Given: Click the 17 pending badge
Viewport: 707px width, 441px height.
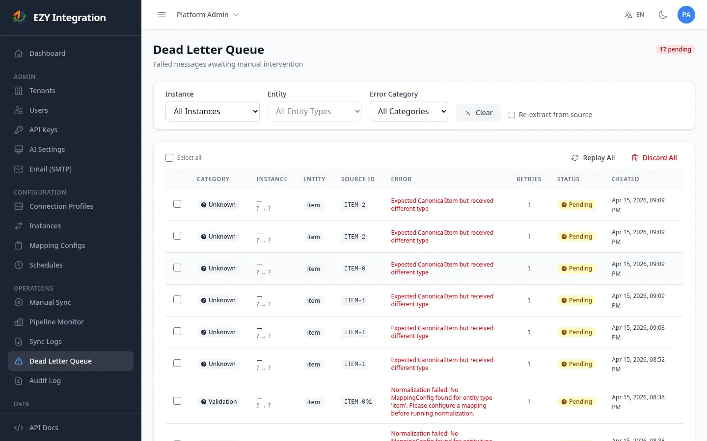Looking at the screenshot, I should click(676, 49).
